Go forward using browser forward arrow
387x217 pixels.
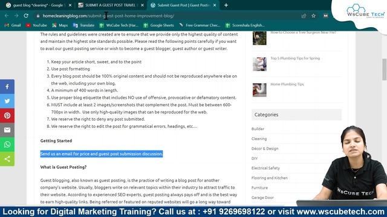(16, 16)
